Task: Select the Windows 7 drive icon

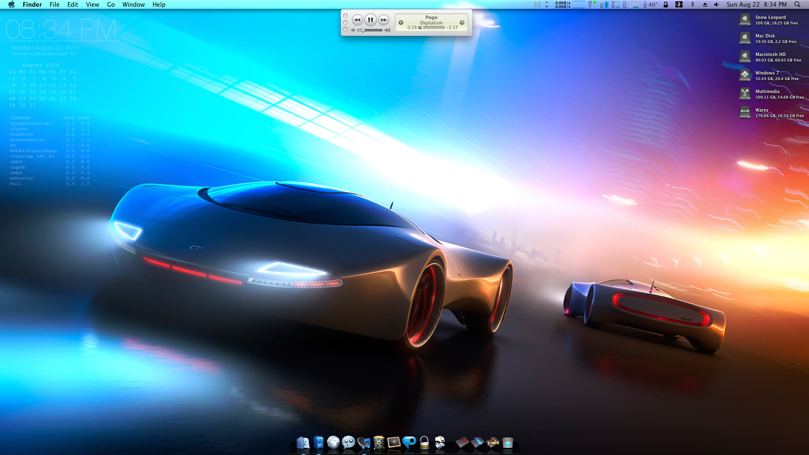Action: (745, 75)
